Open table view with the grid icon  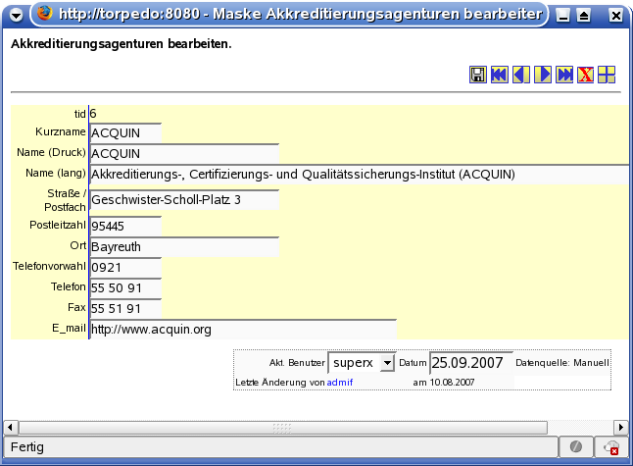(607, 75)
